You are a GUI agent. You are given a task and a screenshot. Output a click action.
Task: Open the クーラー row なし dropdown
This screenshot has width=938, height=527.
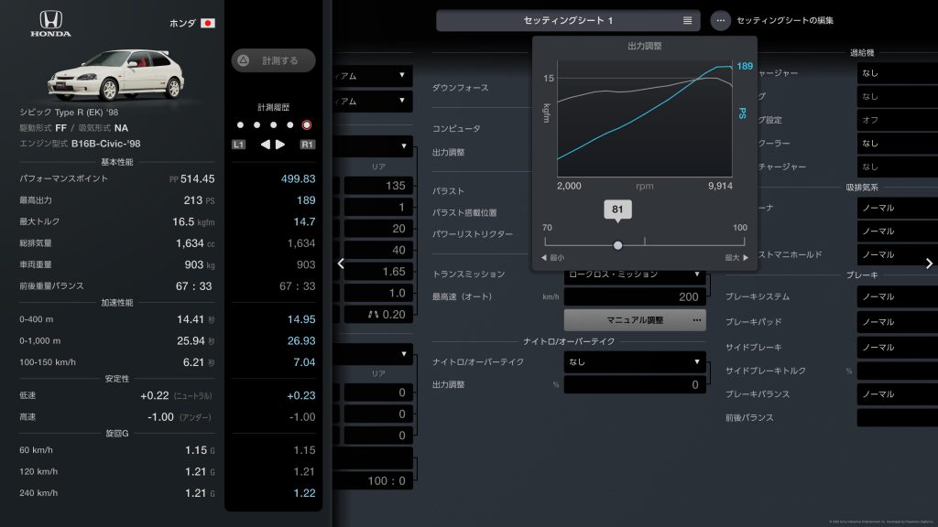pos(898,144)
